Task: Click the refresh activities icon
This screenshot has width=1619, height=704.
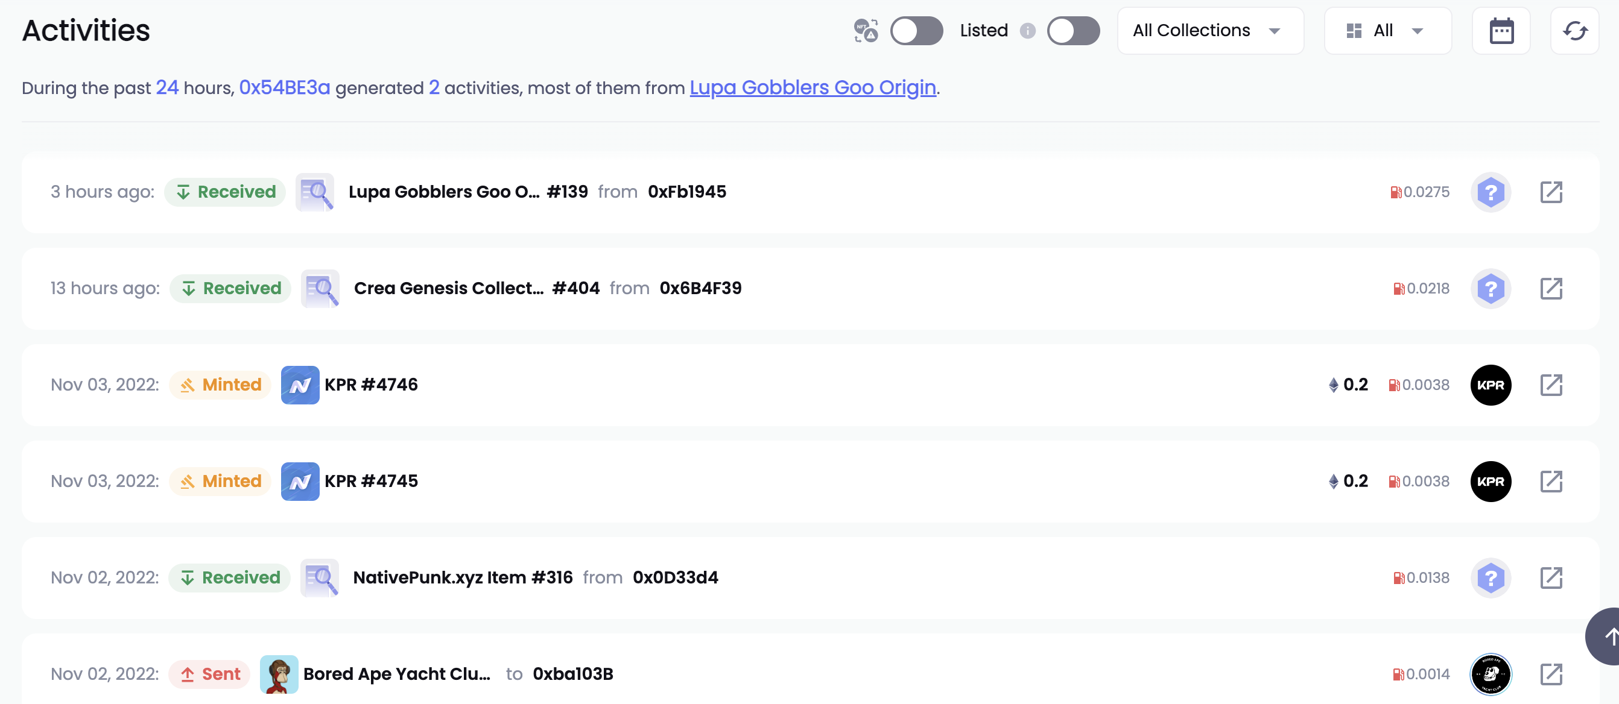Action: pyautogui.click(x=1574, y=31)
